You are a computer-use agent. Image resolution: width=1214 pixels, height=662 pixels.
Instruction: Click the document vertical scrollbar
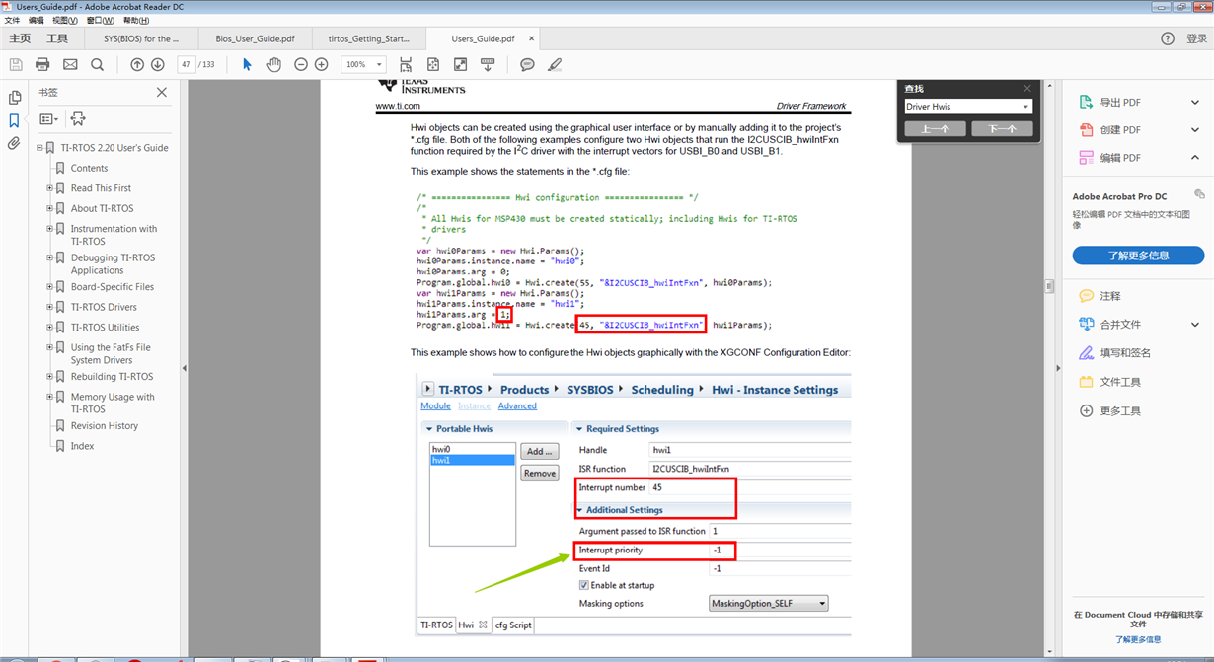coord(1049,286)
